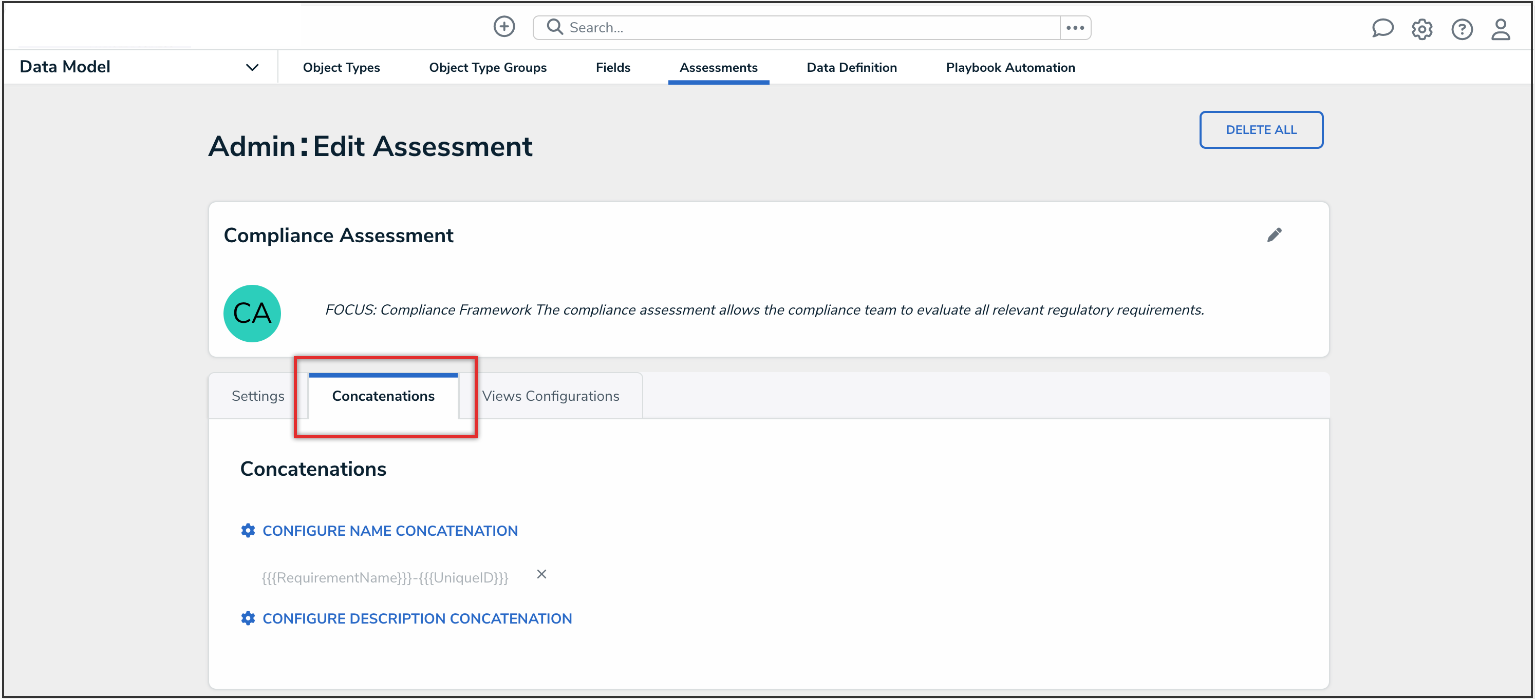The width and height of the screenshot is (1535, 699).
Task: Click the CA assessment avatar circle
Action: point(252,313)
